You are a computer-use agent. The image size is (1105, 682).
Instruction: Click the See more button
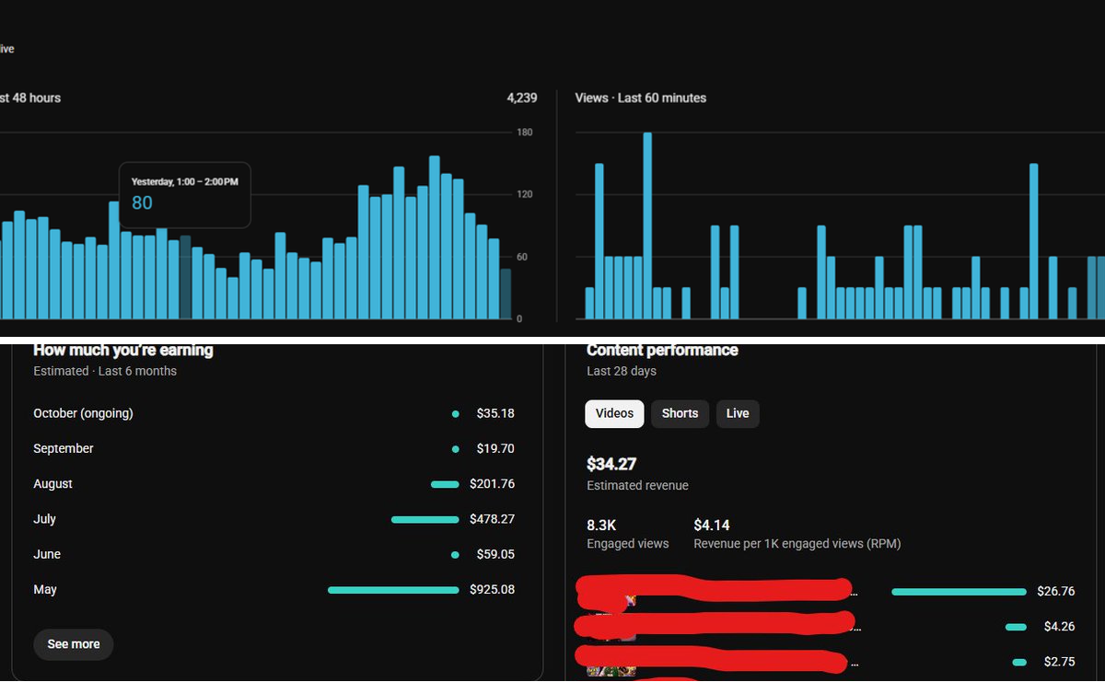tap(74, 644)
